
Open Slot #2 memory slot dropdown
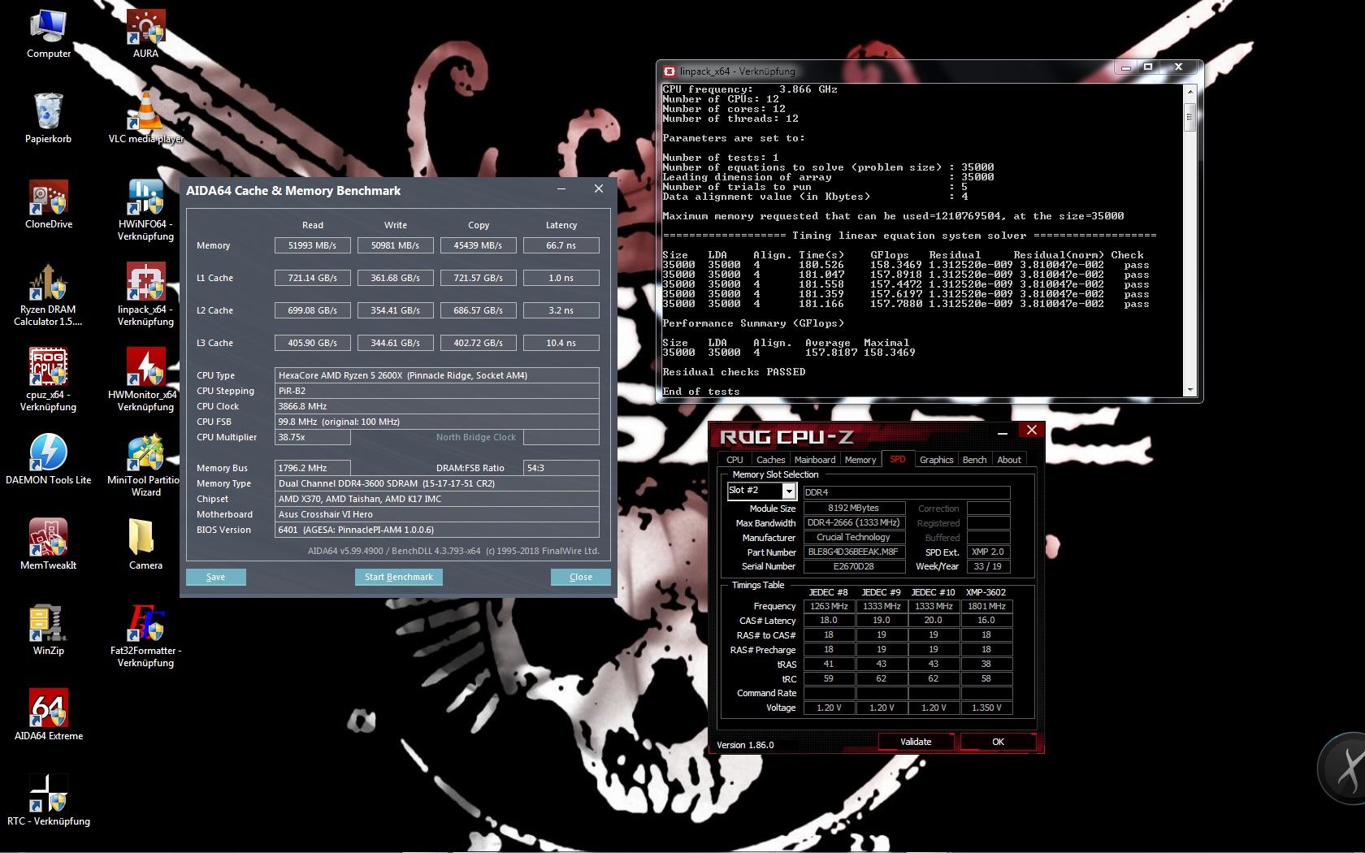788,491
